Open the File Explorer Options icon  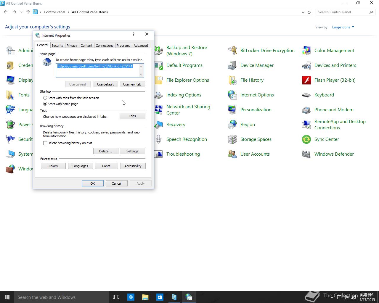click(x=158, y=80)
